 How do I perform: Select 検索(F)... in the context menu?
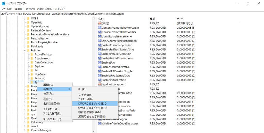click(55, 93)
